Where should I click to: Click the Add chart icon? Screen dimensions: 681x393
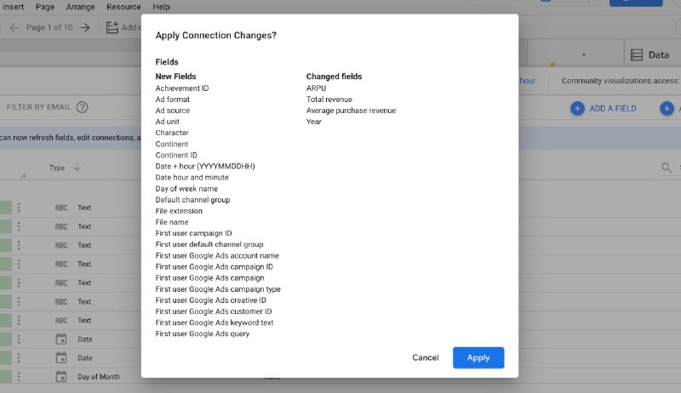coord(112,28)
